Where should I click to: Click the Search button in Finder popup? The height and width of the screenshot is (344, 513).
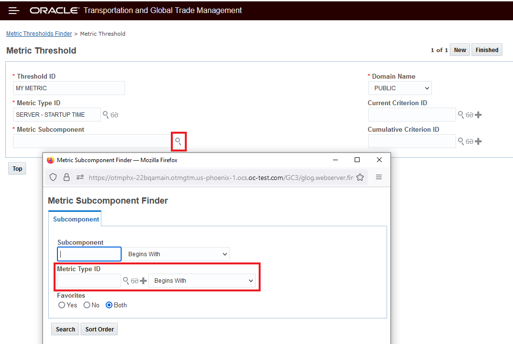[65, 330]
